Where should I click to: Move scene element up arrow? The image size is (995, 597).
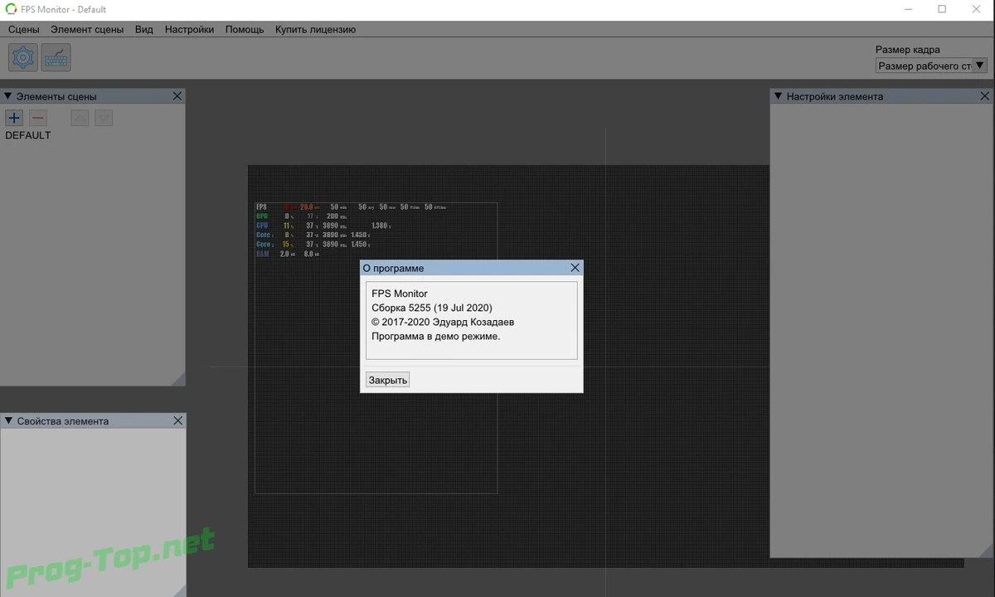[x=80, y=118]
